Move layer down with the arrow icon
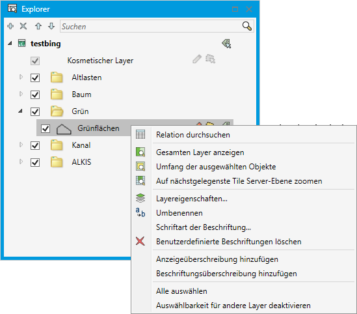The image size is (357, 314). (51, 26)
